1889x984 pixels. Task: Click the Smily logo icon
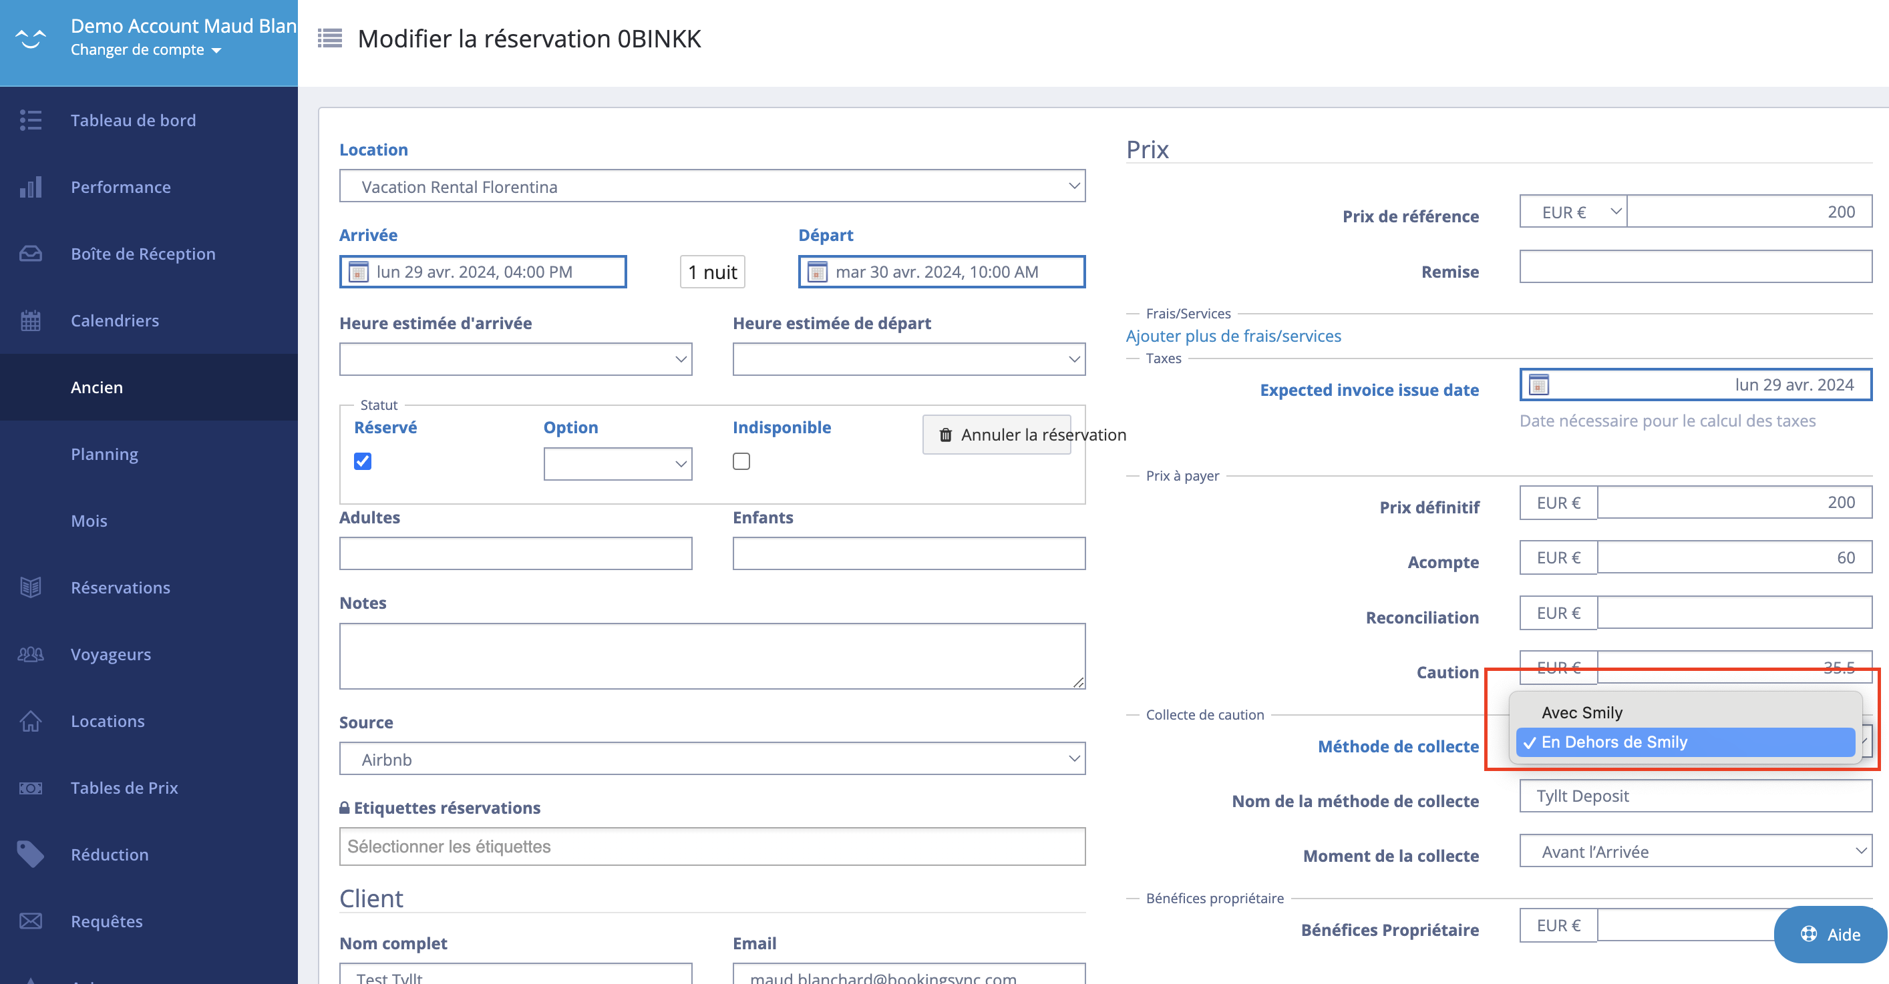coord(31,38)
